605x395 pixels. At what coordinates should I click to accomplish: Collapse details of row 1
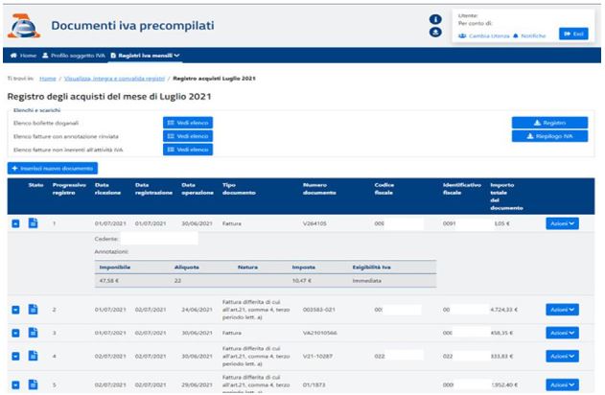(15, 223)
